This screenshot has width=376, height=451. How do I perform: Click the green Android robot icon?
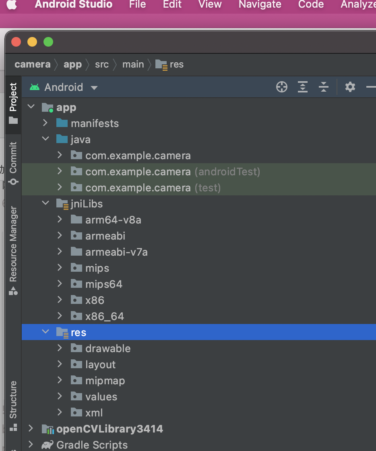(x=35, y=87)
